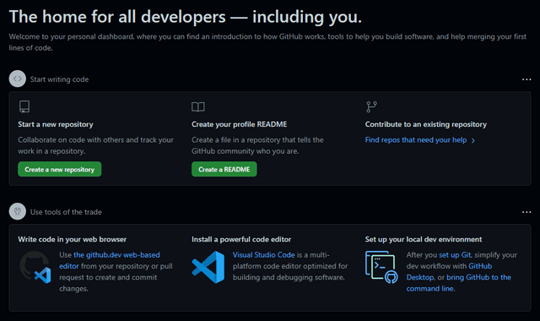Viewport: 540px width, 321px height.
Task: Click the Create a new repository button
Action: point(60,169)
